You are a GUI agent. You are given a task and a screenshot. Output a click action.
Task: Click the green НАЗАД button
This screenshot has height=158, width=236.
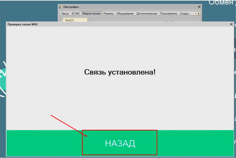[x=120, y=143]
